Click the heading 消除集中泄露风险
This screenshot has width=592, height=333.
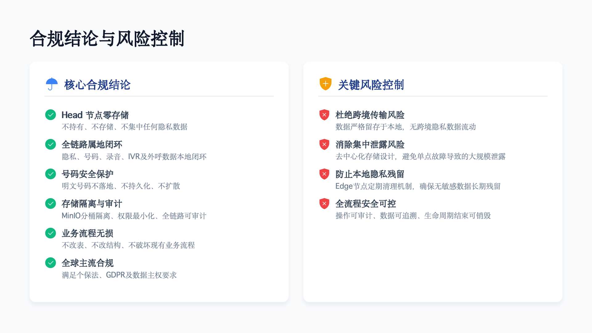coord(370,145)
